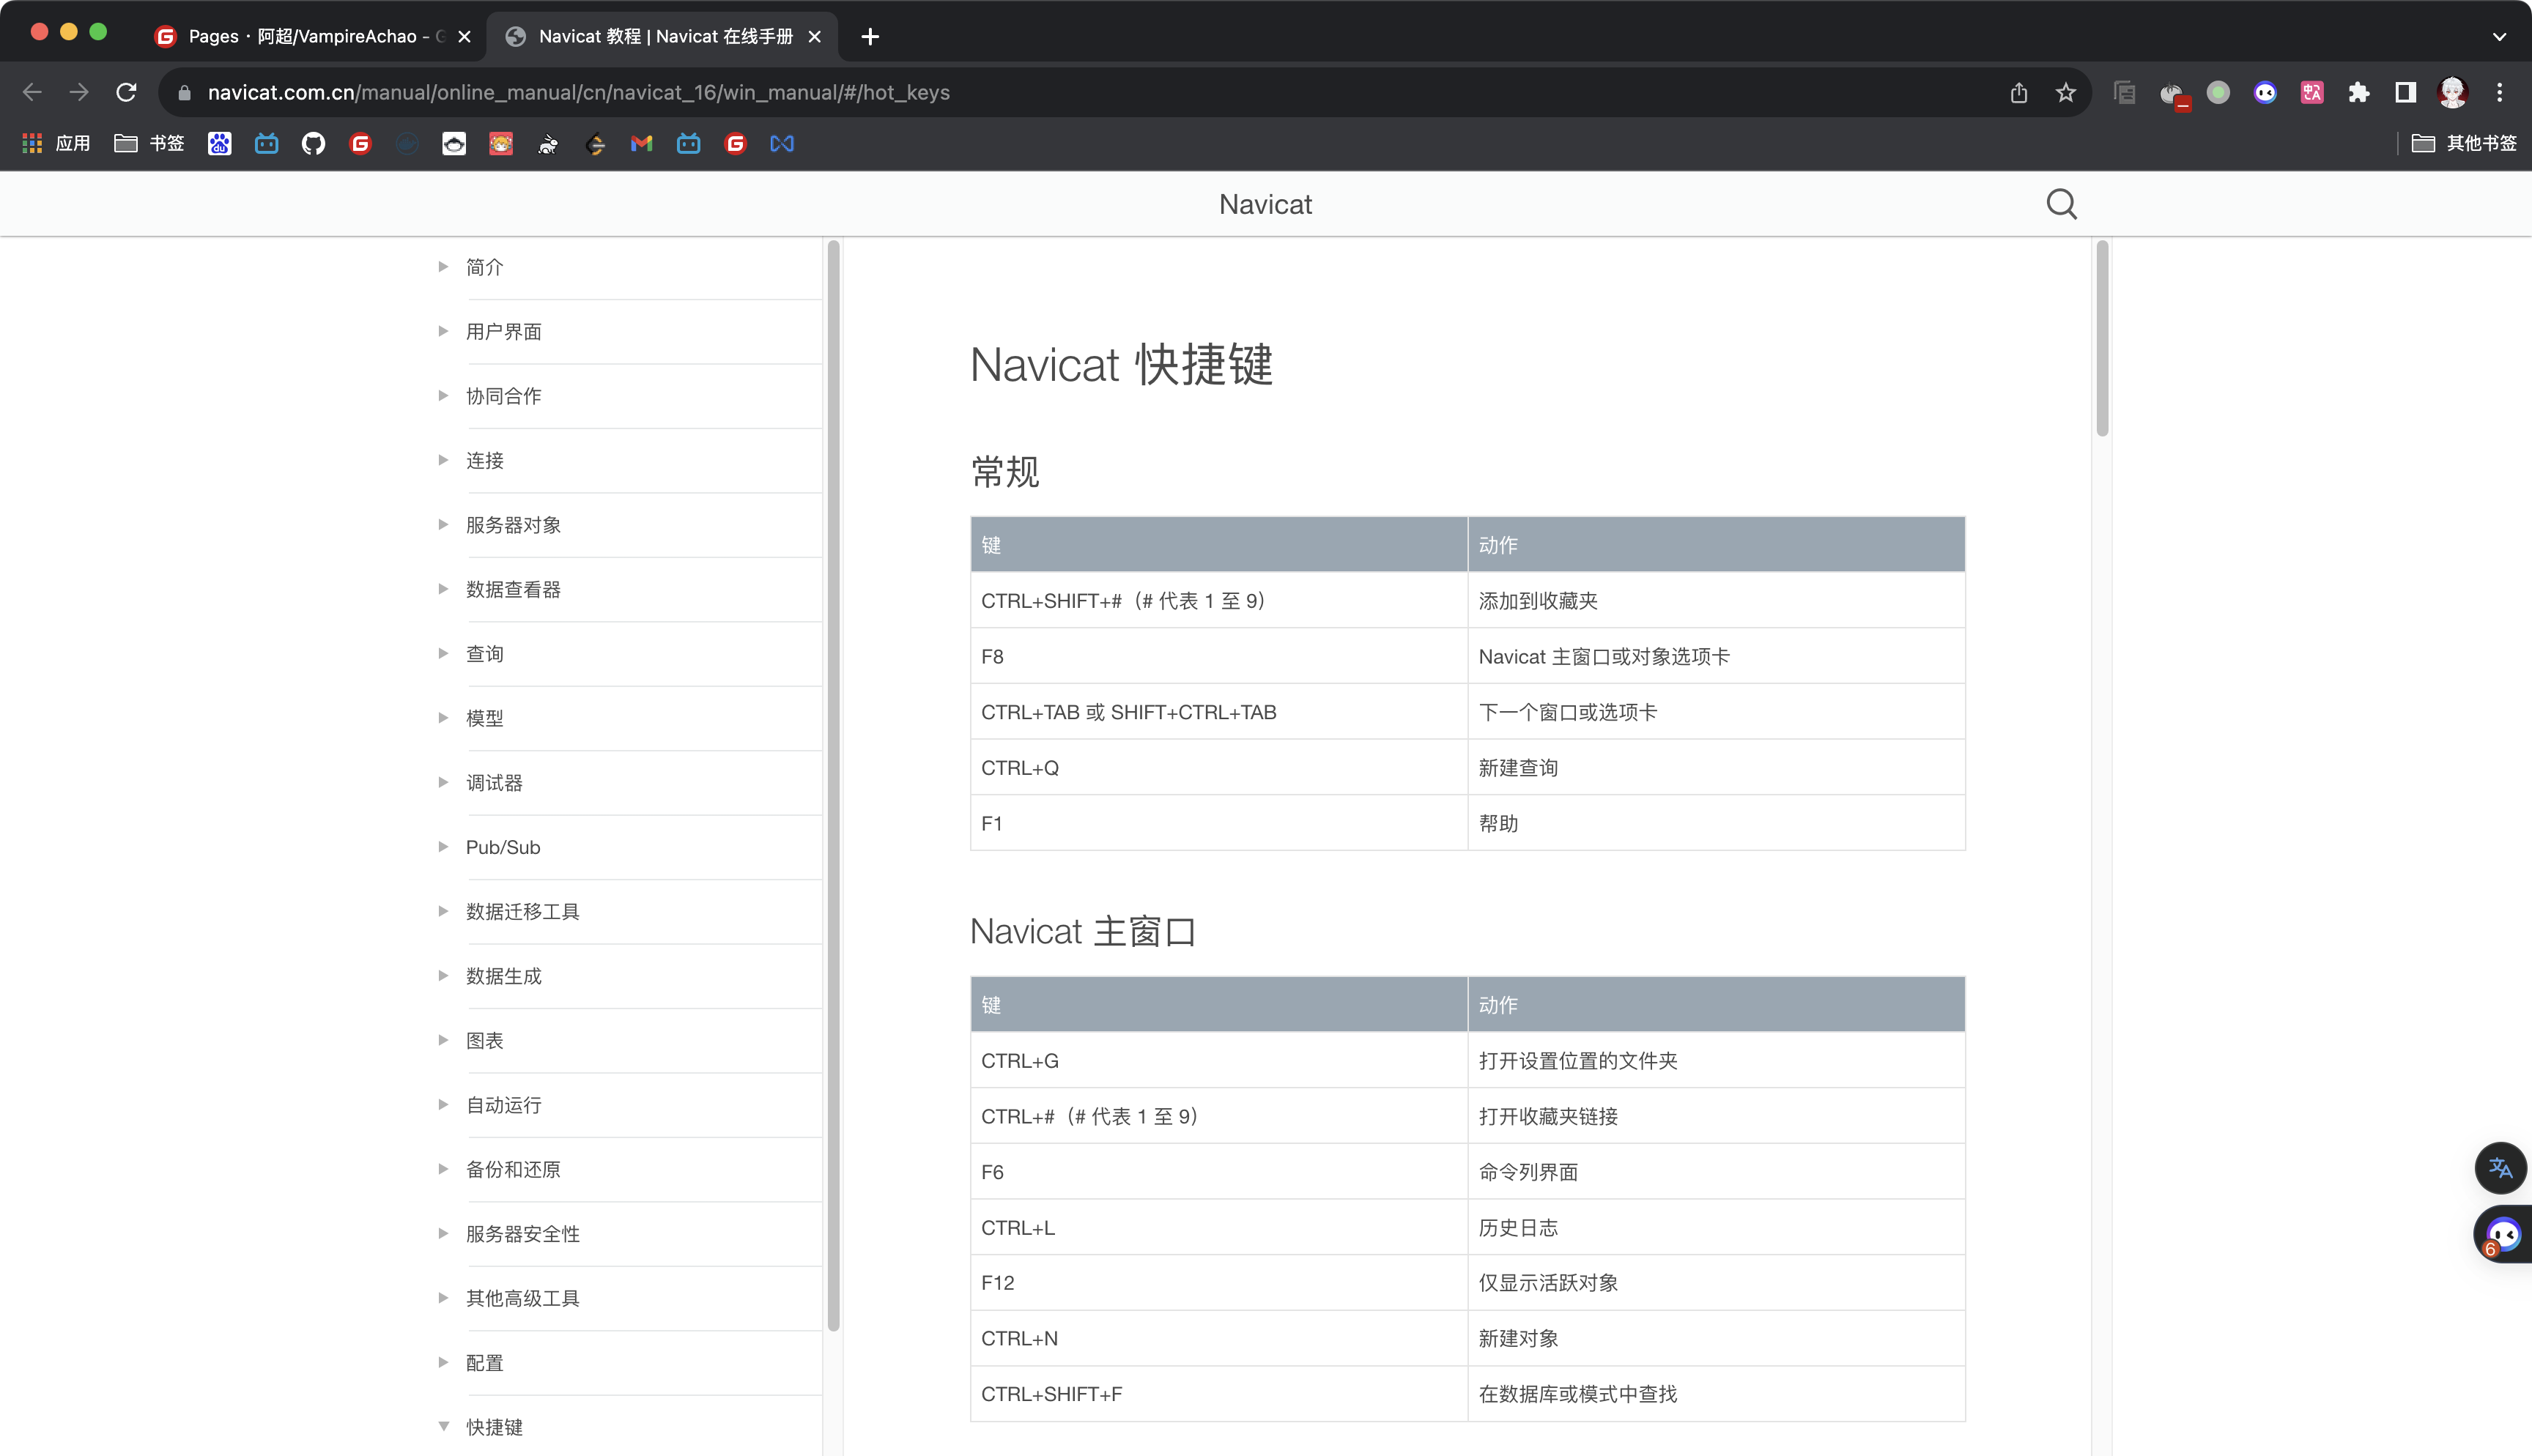Viewport: 2532px width, 1456px height.
Task: Open the share page icon in address bar
Action: pyautogui.click(x=2019, y=92)
